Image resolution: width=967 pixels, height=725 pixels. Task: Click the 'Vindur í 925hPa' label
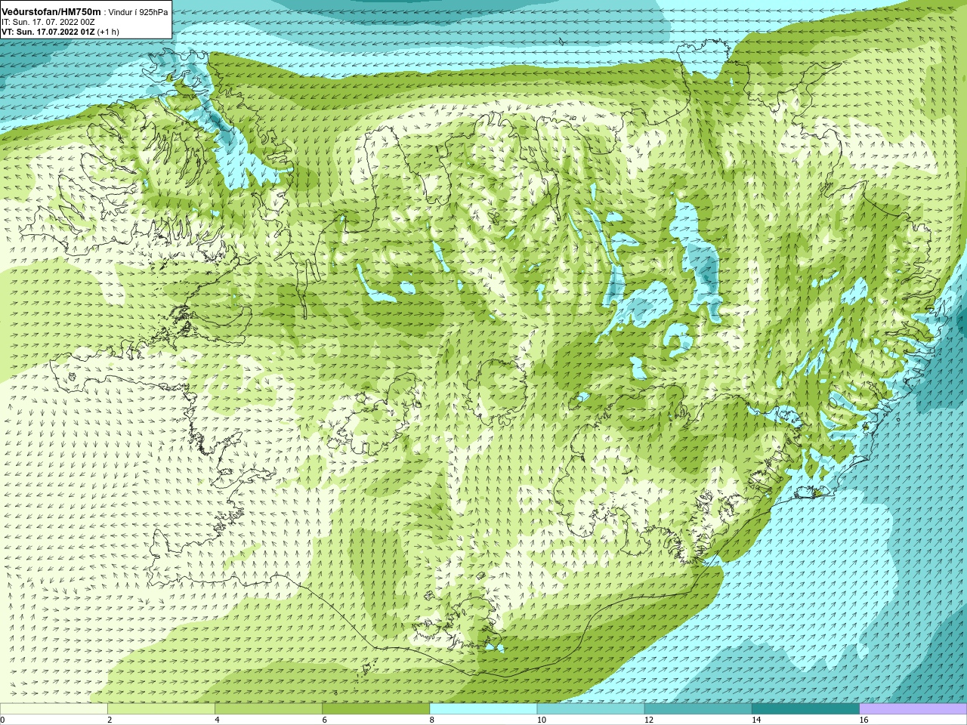coord(138,12)
